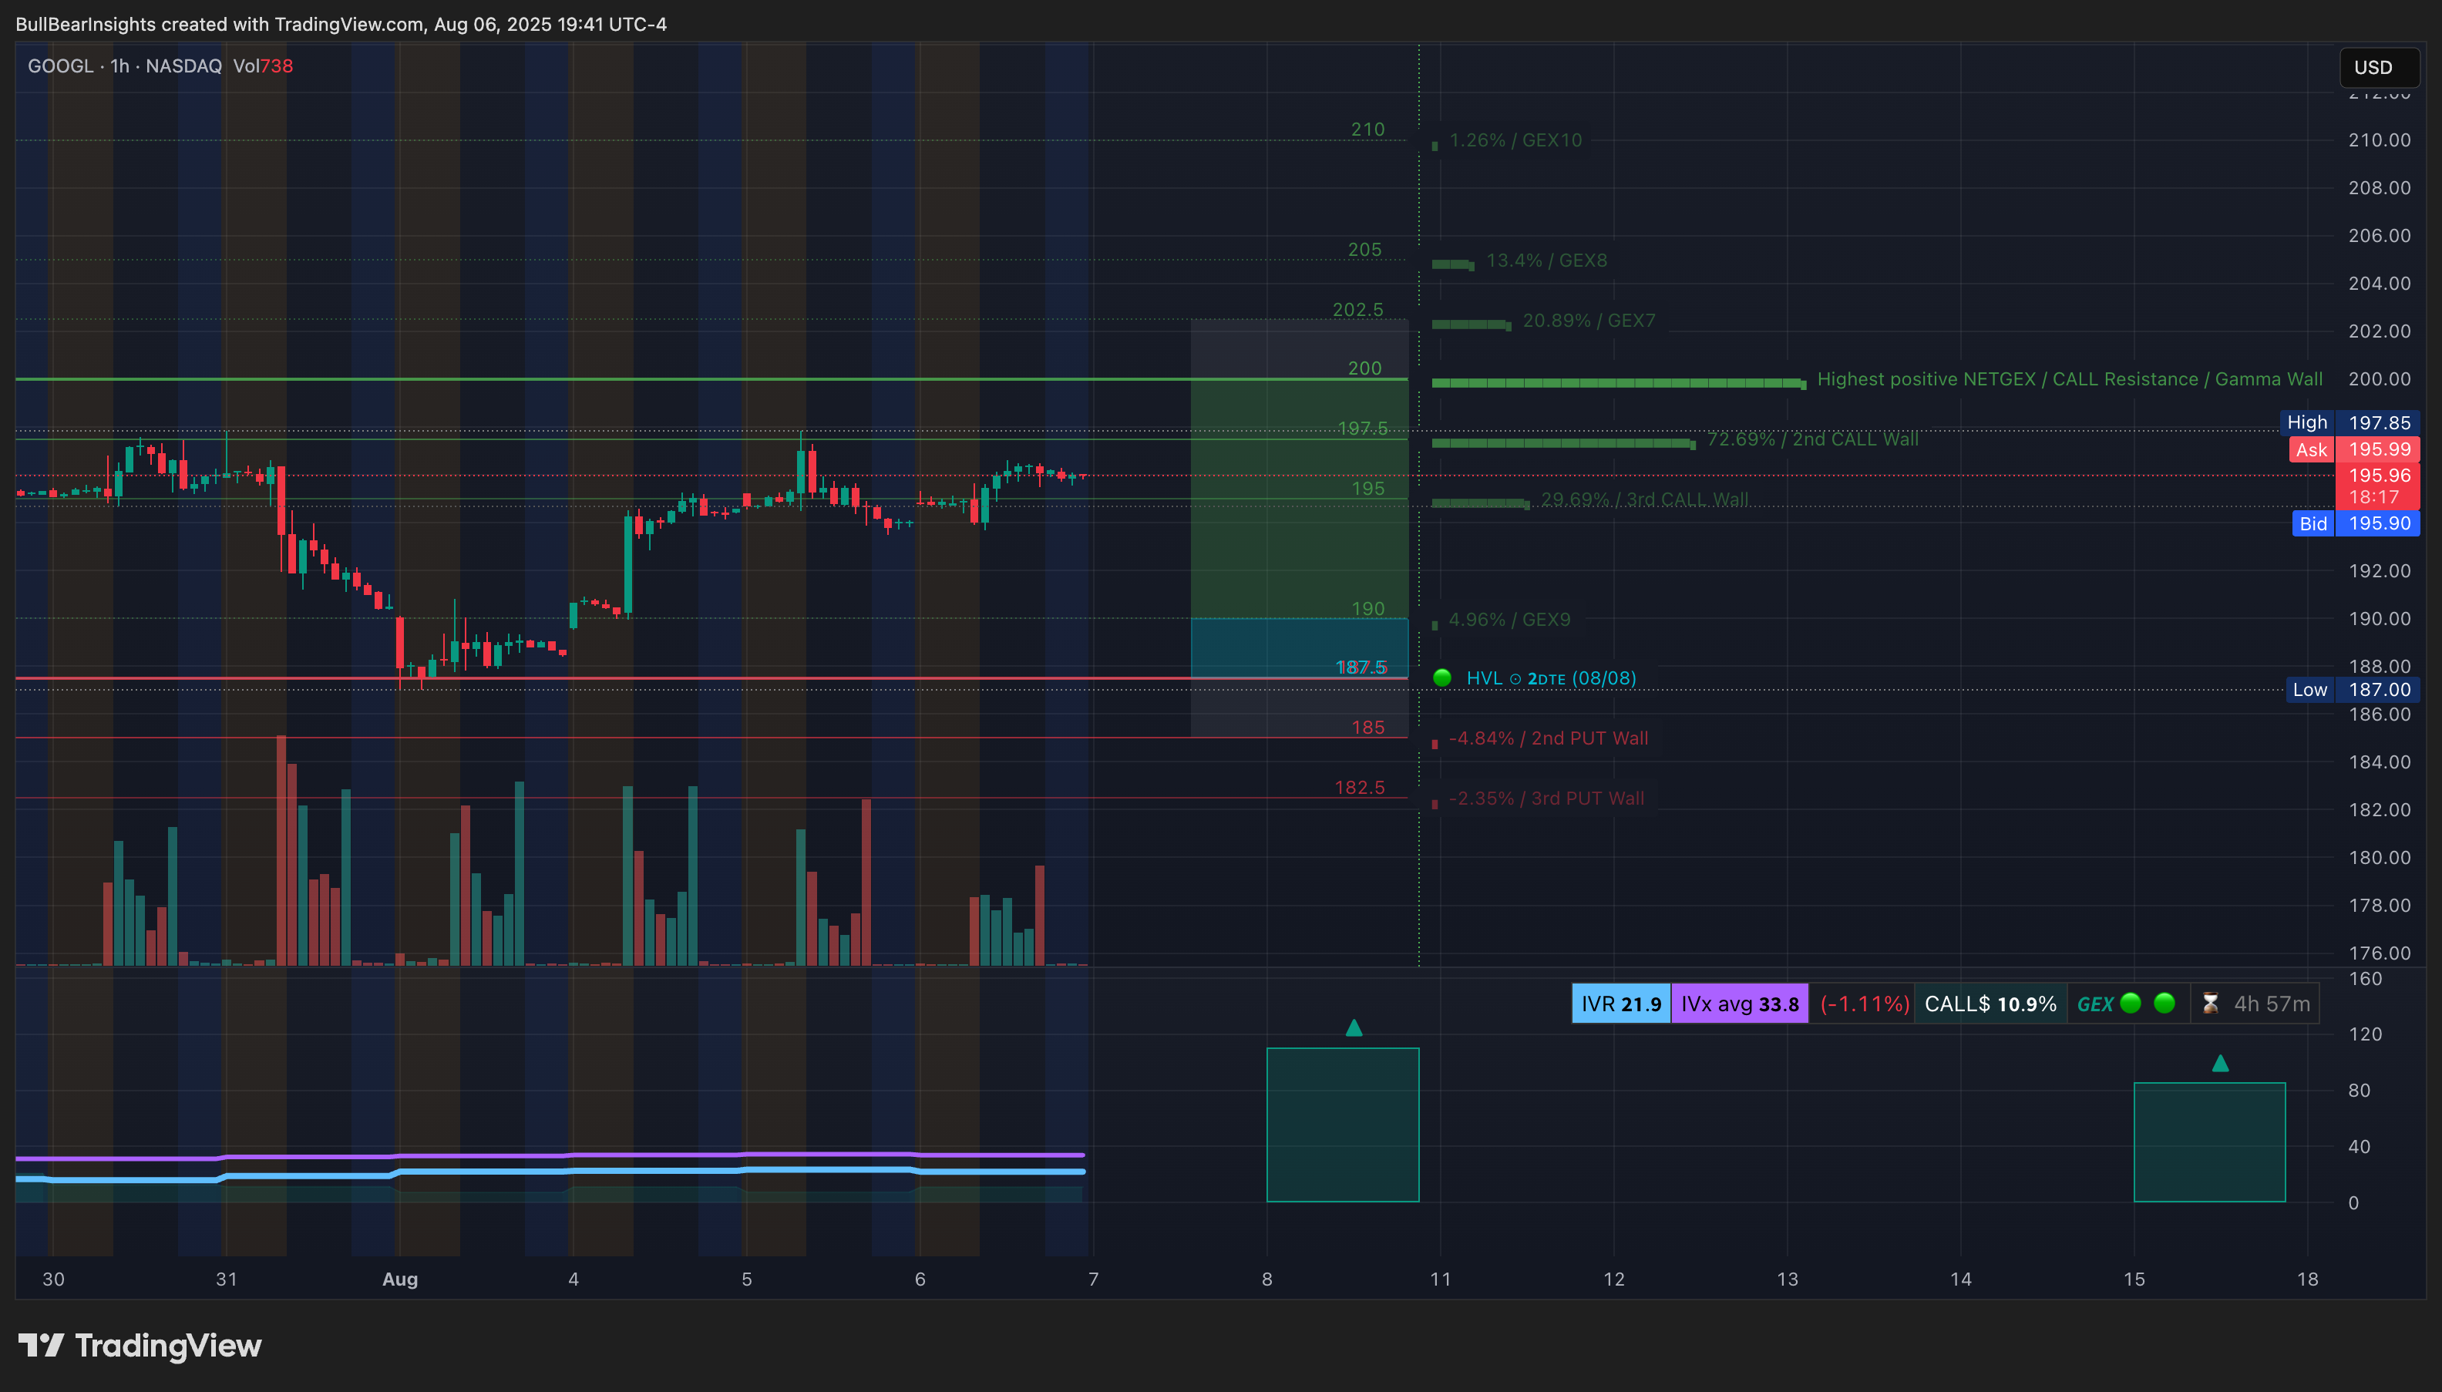Select the IVx avg 33.8 badge
Screen dimensions: 2442x1392
pos(1739,1004)
